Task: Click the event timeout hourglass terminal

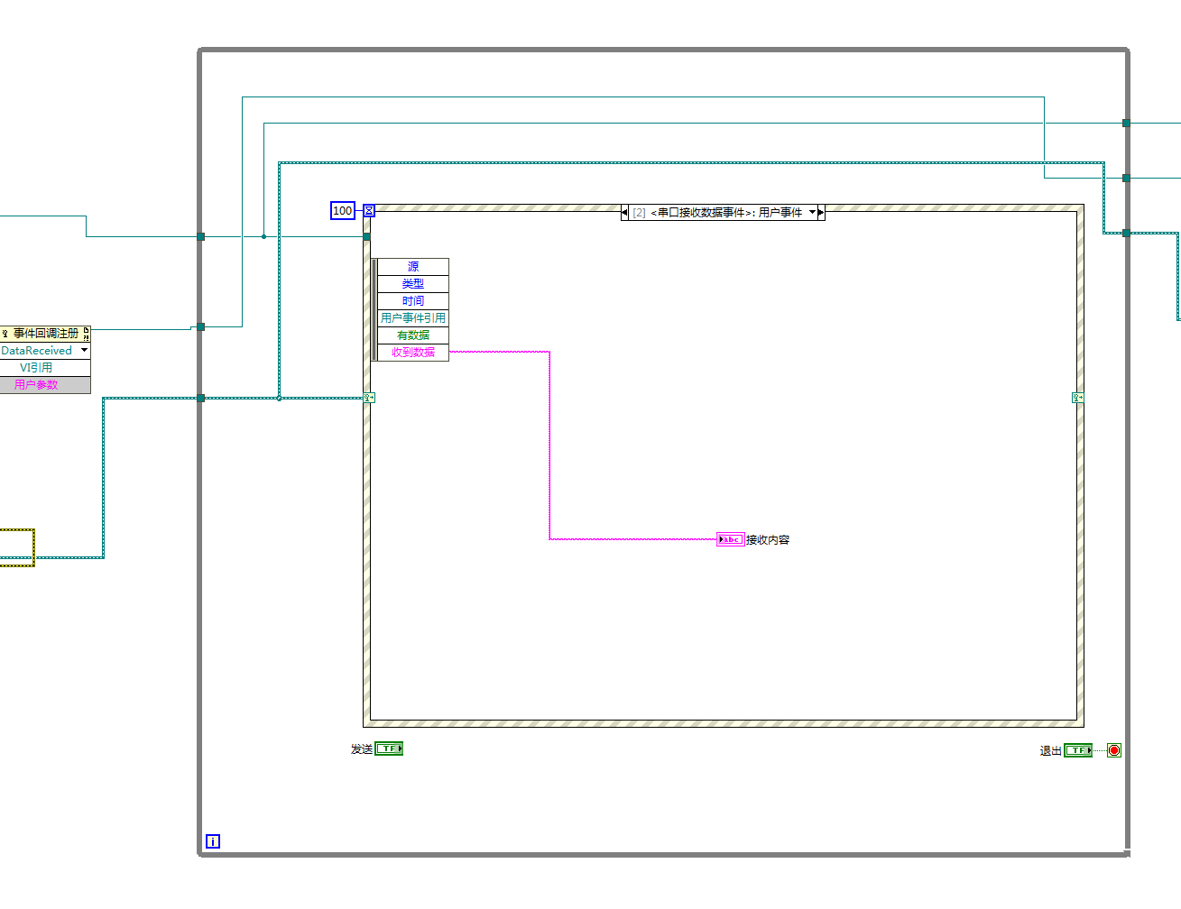Action: [x=369, y=211]
